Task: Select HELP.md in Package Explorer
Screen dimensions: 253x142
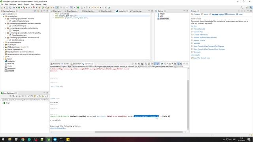Action: [x=11, y=64]
